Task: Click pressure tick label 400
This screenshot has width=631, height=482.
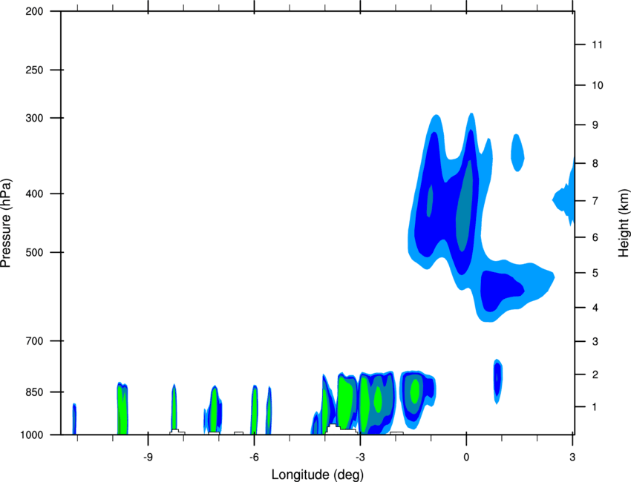Action: [x=34, y=194]
